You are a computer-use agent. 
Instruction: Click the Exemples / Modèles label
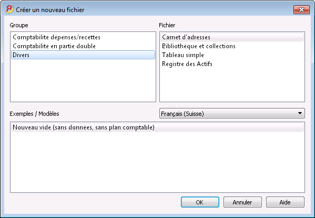(34, 114)
